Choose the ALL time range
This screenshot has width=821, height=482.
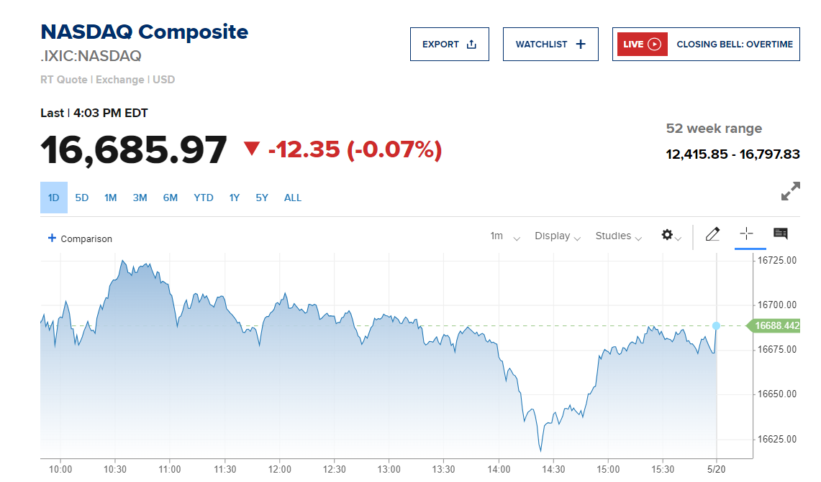coord(293,198)
